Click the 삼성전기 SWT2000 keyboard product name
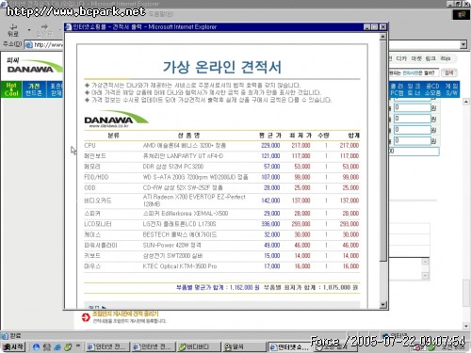Image resolution: width=471 pixels, height=353 pixels. coord(172,256)
